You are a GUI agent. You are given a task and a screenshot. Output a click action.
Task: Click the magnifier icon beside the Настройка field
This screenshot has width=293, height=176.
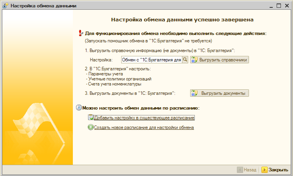point(185,60)
